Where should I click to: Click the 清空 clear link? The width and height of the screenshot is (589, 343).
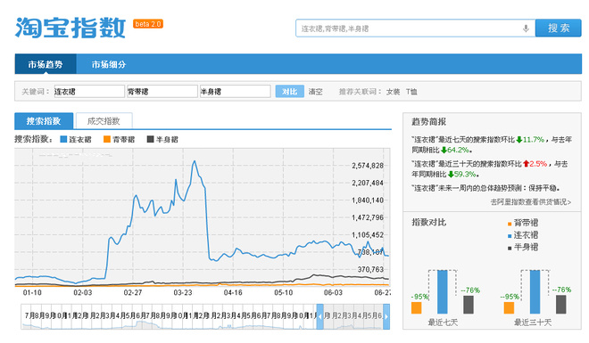point(316,92)
